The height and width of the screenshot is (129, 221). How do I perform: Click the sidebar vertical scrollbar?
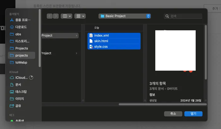pos(39,38)
